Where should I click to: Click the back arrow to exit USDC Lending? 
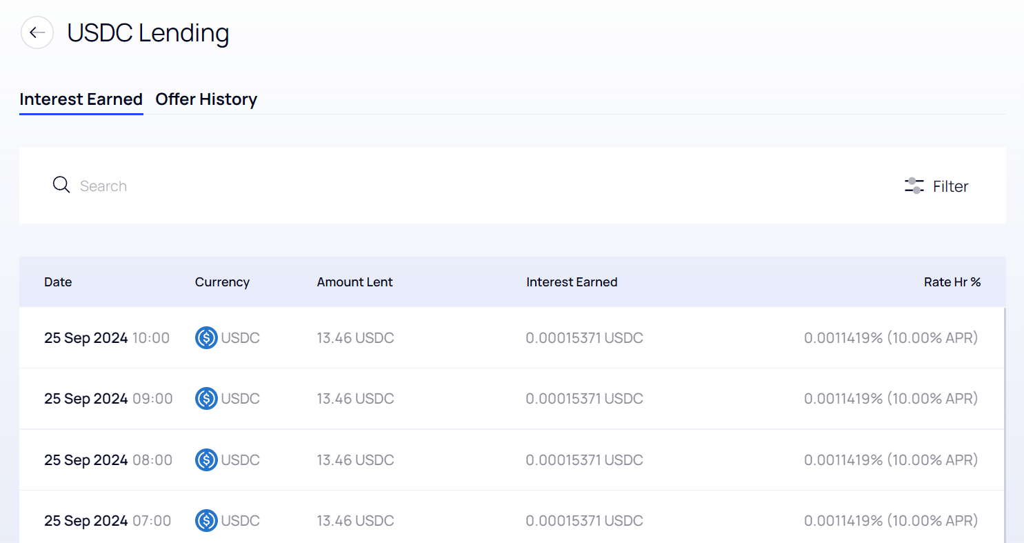coord(37,32)
